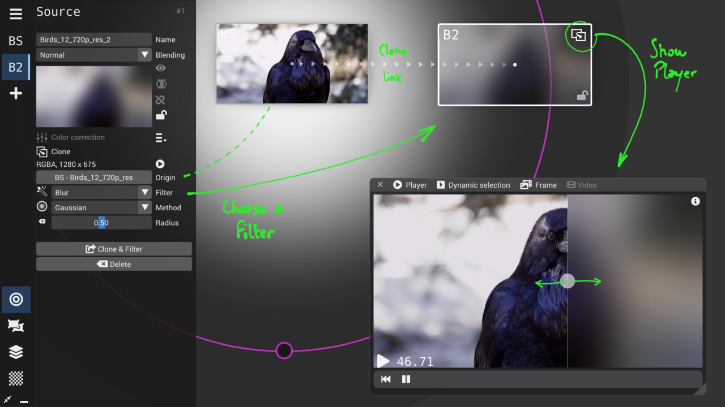Toggle the broken link icon
725x407 pixels.
pyautogui.click(x=161, y=100)
